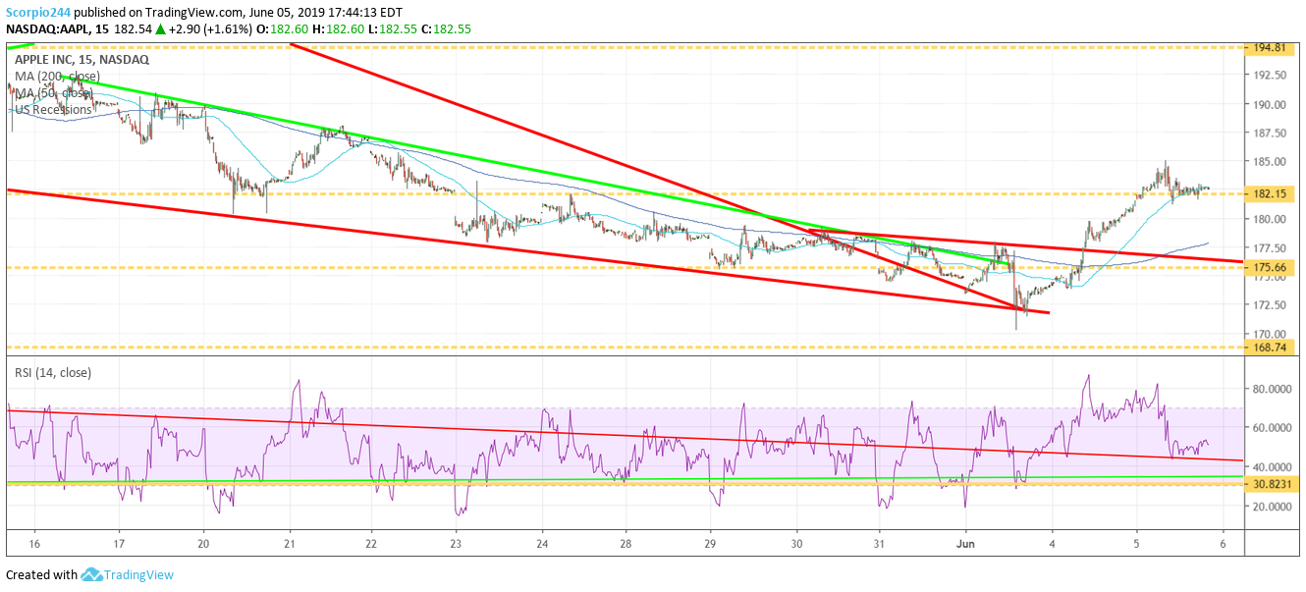Click the date axis label 21
The width and height of the screenshot is (1306, 592).
pos(290,545)
